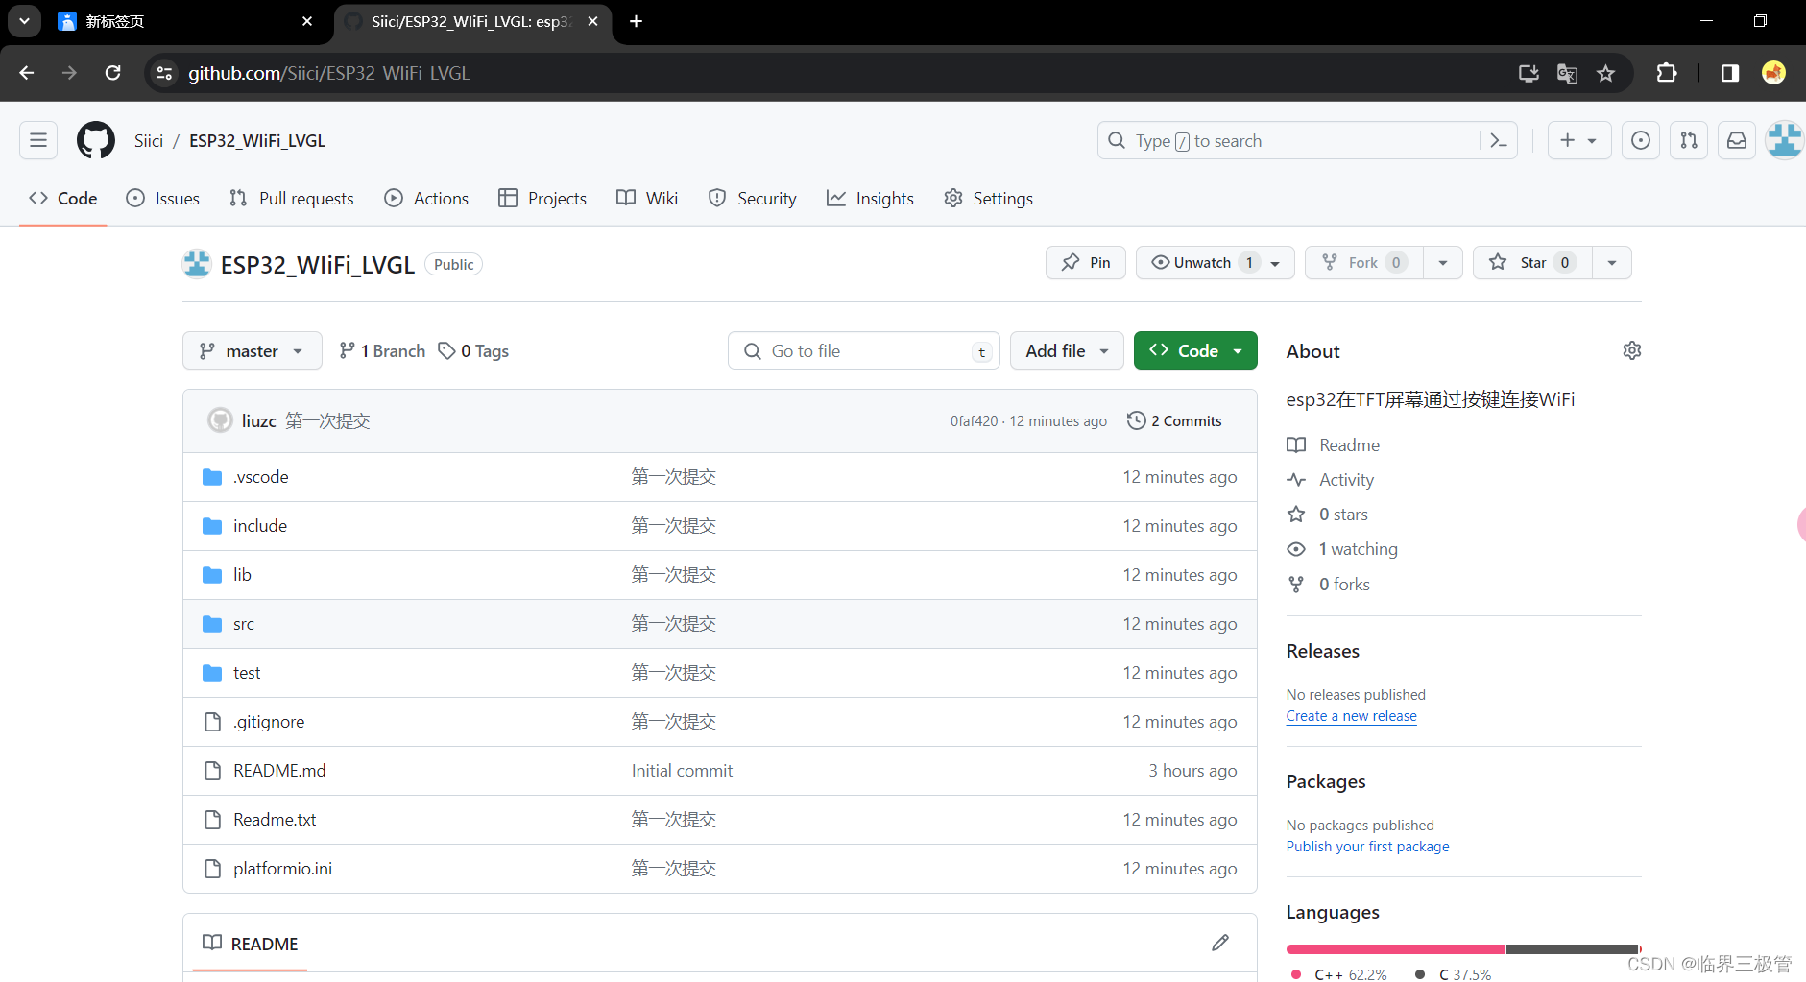Image resolution: width=1806 pixels, height=982 pixels.
Task: Open the global navigation hamburger menu
Action: (x=38, y=140)
